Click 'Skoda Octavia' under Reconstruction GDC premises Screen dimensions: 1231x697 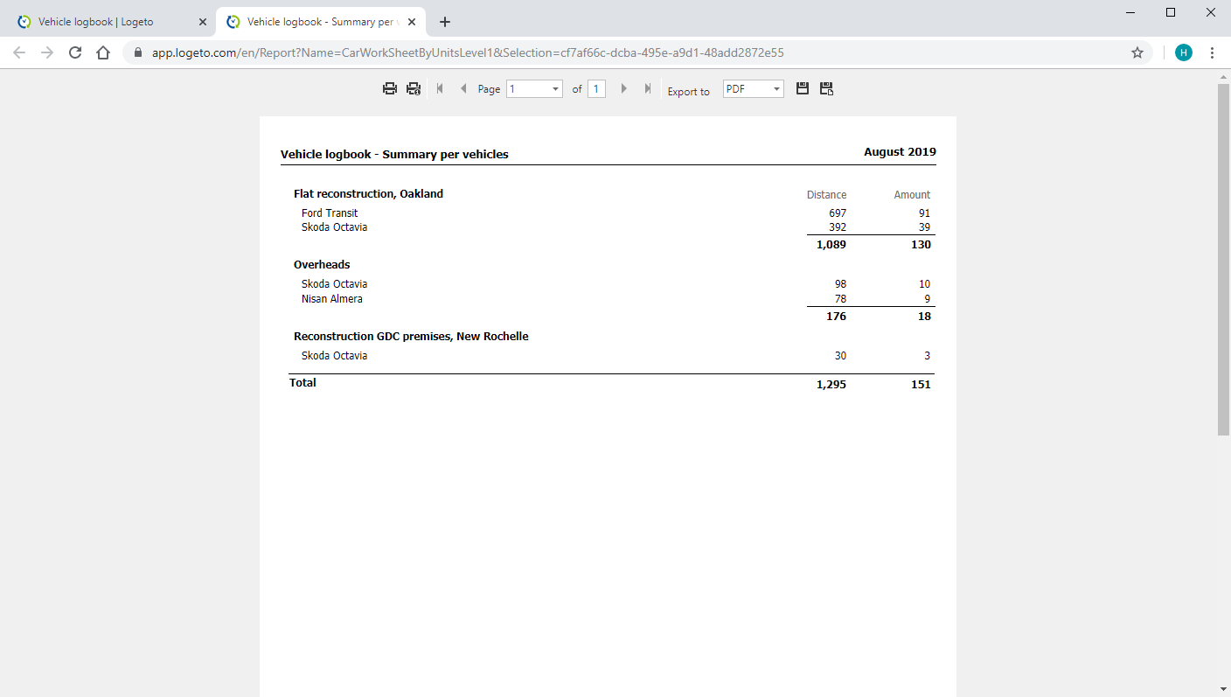(334, 356)
